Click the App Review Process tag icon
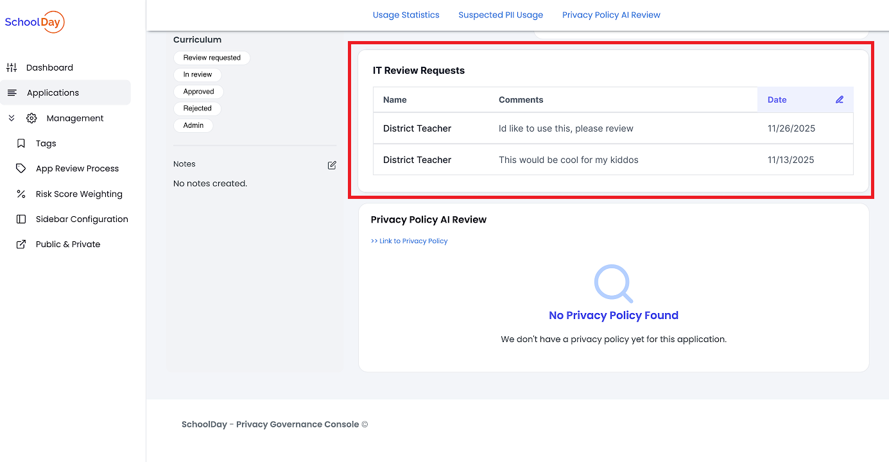Screen dimensions: 889x462 coord(21,168)
